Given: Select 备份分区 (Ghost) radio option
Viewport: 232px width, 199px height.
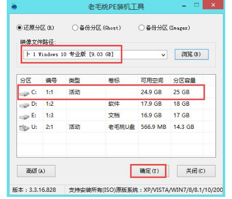Looking at the screenshot, I should (x=96, y=28).
